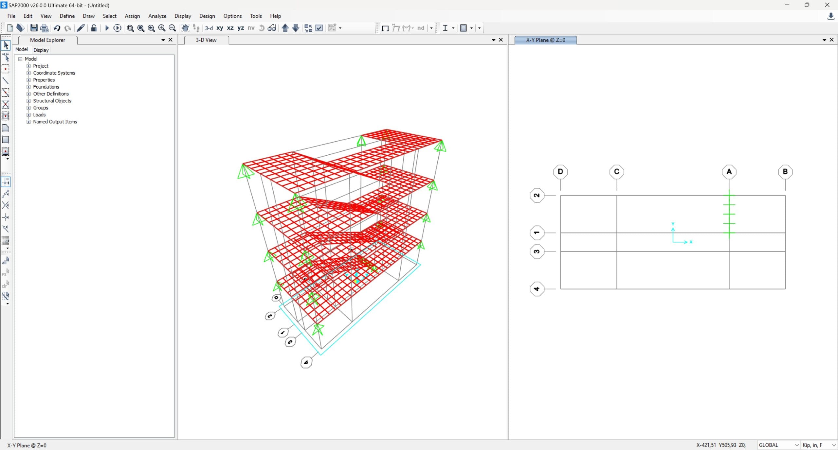
Task: Run analysis with the play arrow icon
Action: tap(106, 28)
